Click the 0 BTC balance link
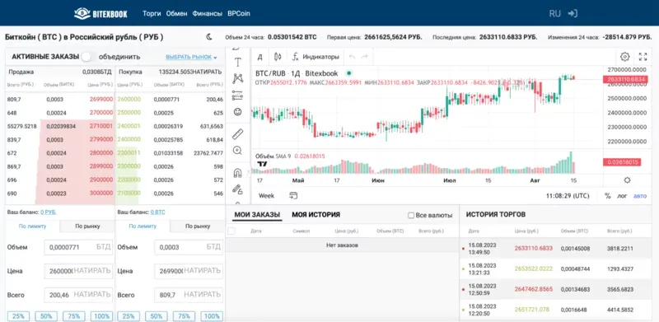This screenshot has height=322, width=659. point(158,212)
